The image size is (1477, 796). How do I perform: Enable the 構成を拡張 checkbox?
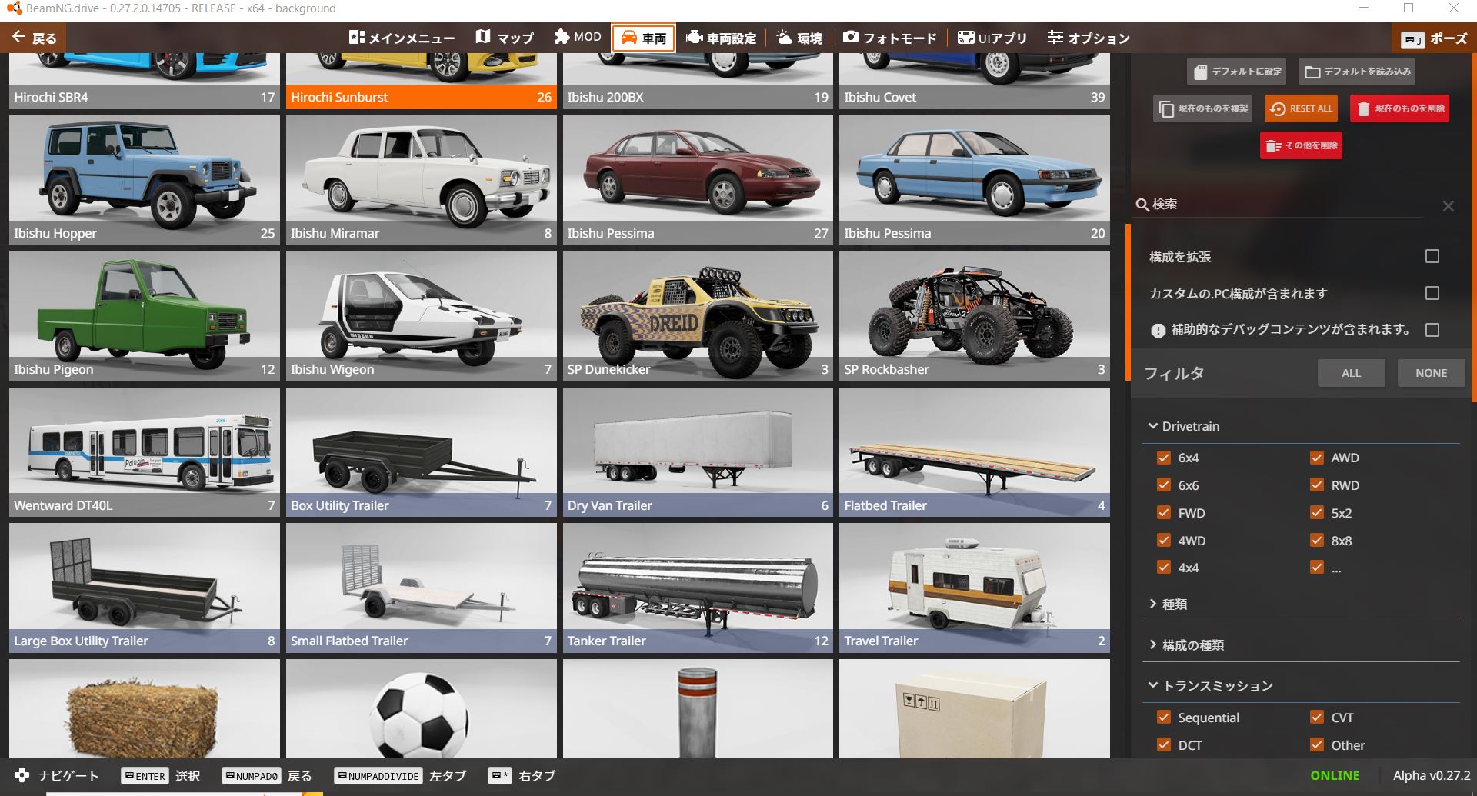click(x=1432, y=256)
